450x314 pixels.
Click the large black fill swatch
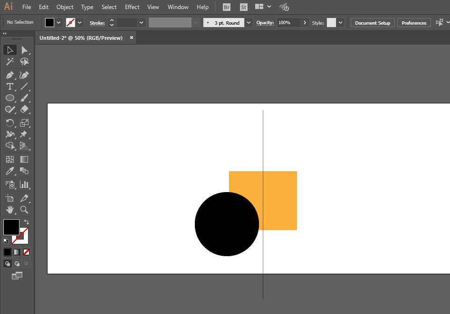(11, 227)
